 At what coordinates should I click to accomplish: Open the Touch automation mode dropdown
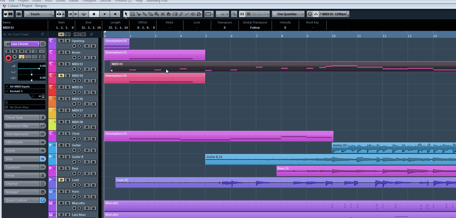click(39, 14)
